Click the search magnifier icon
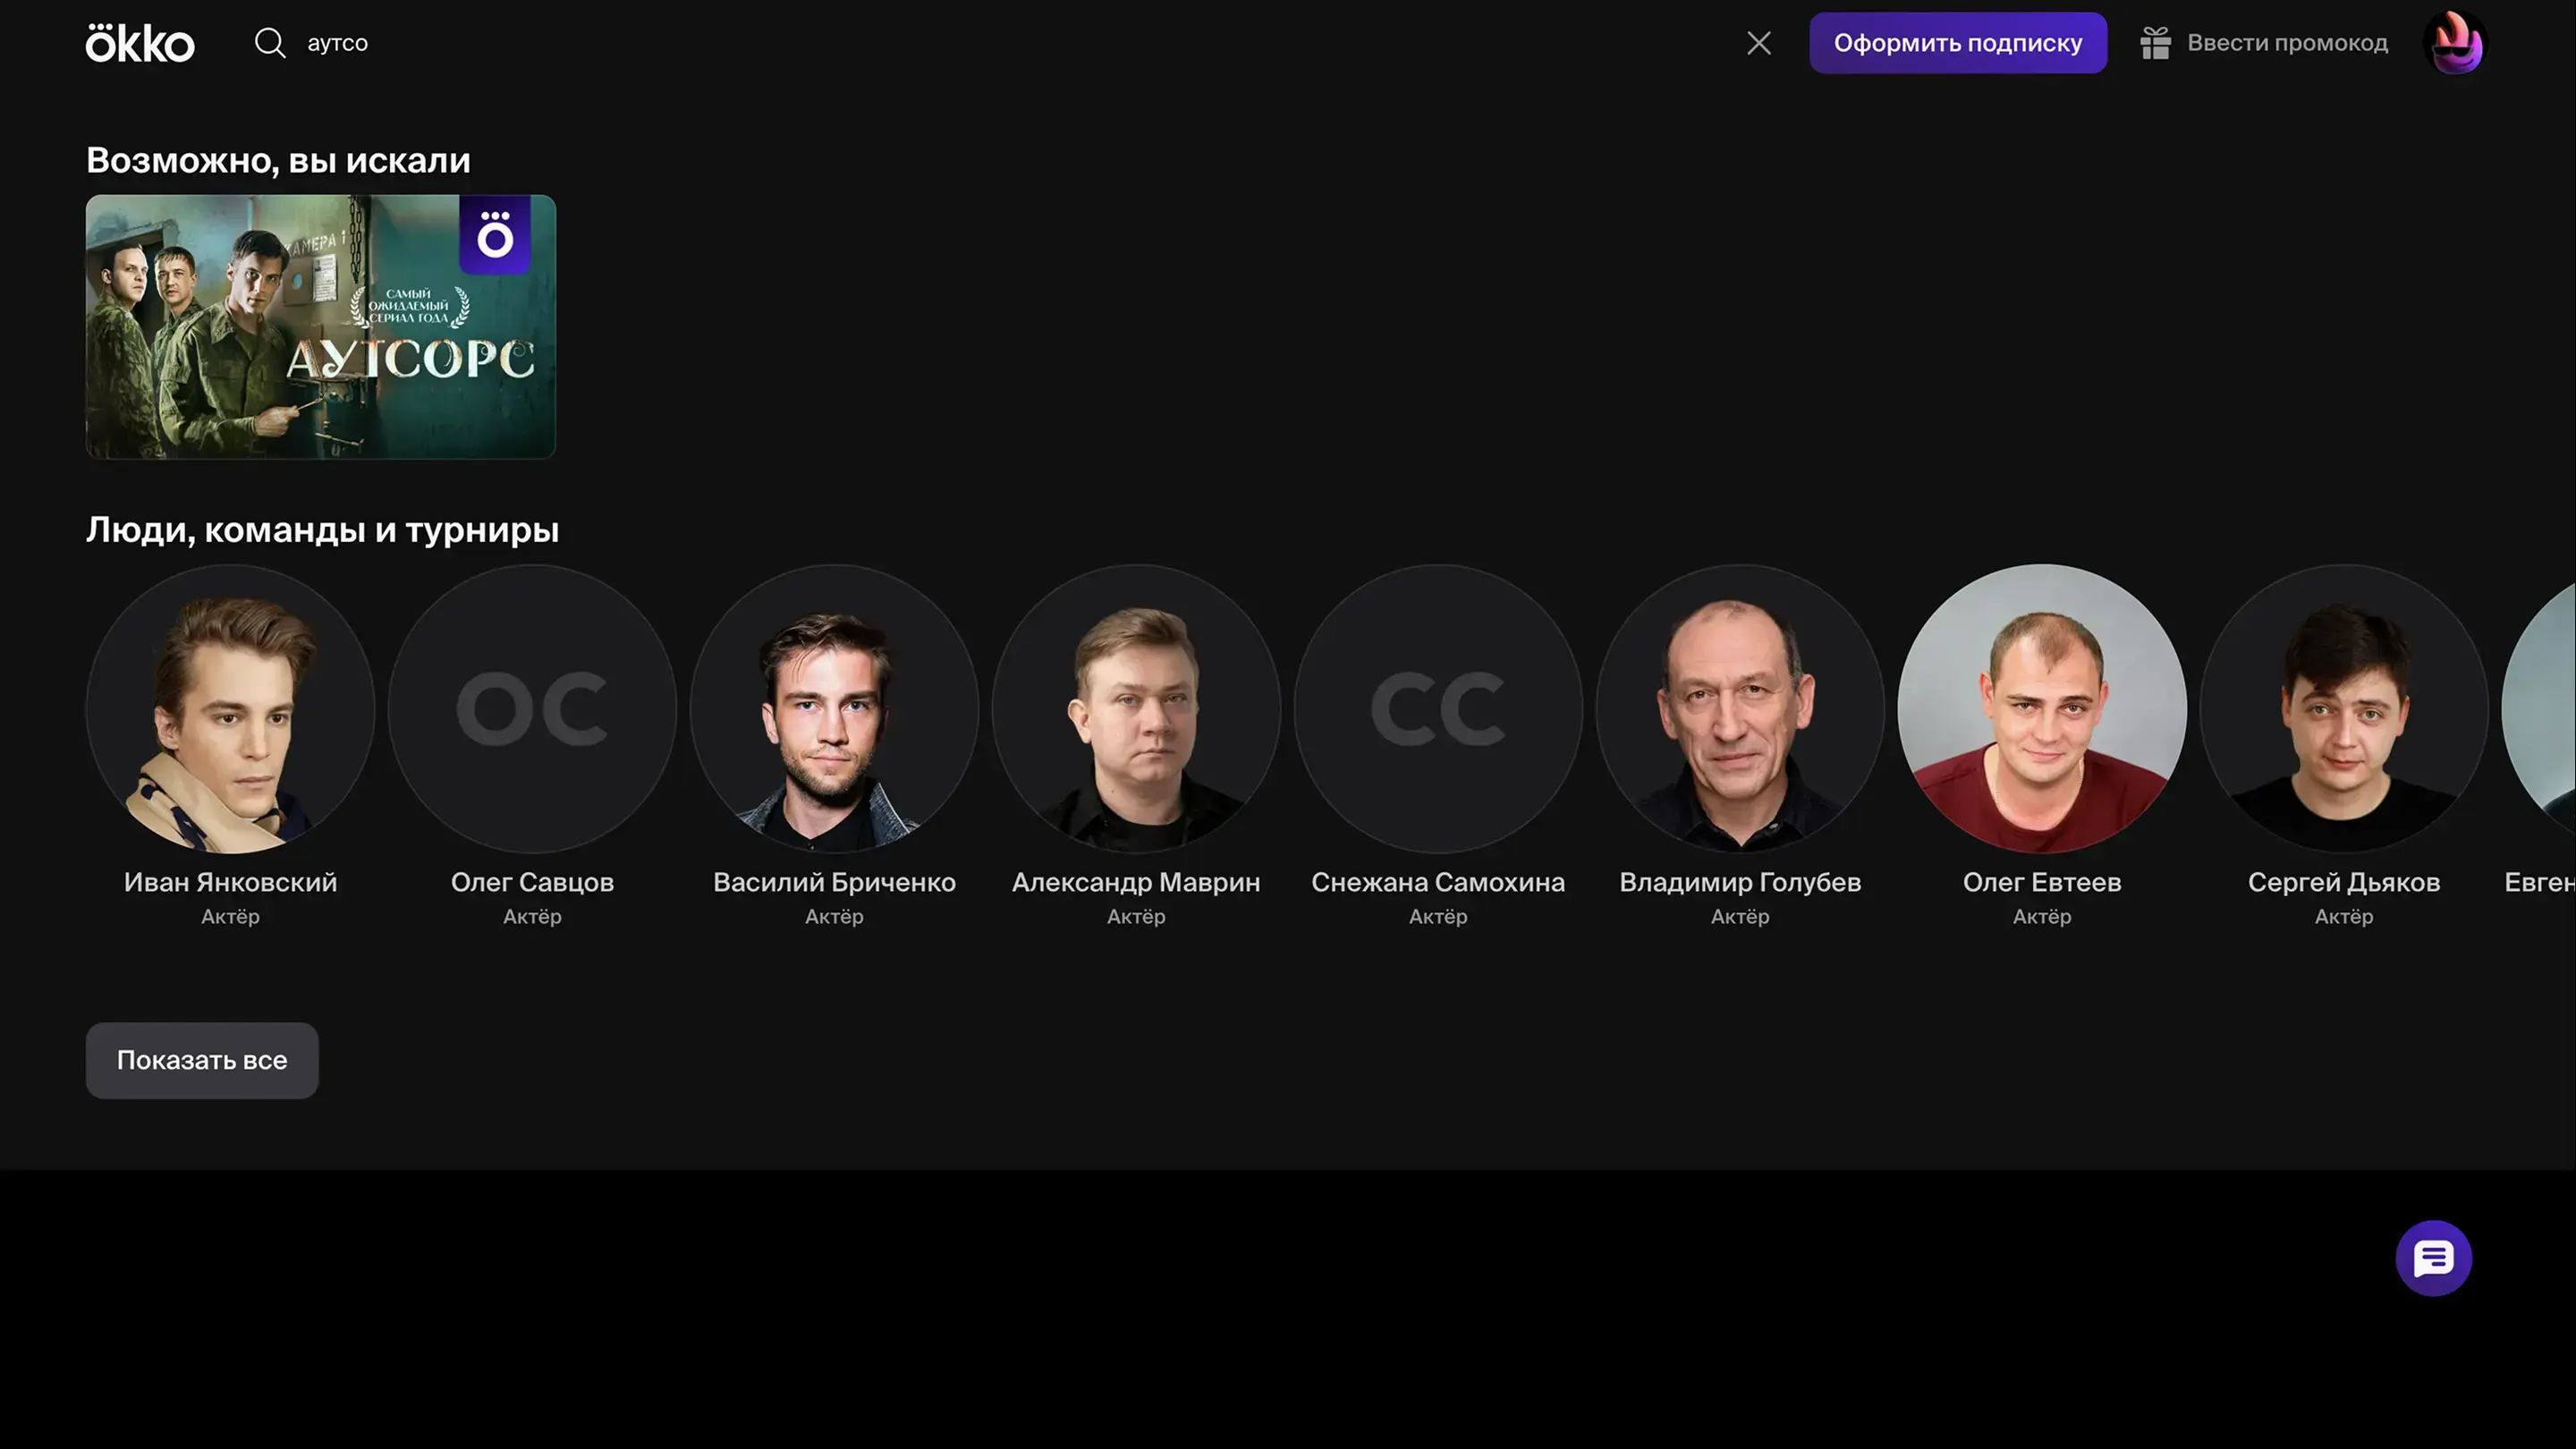 [270, 43]
